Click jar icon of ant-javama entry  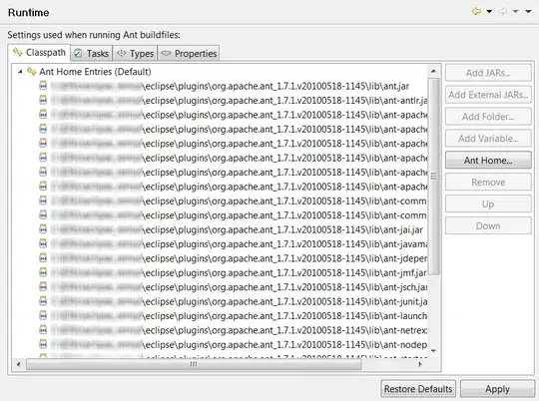coord(43,243)
